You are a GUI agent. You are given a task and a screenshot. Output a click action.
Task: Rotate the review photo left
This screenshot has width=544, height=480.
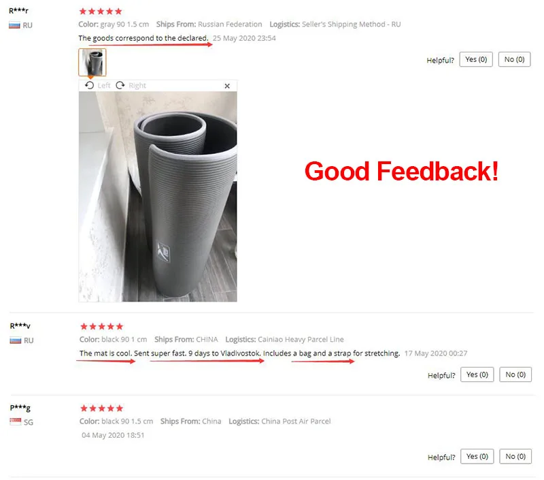(97, 85)
